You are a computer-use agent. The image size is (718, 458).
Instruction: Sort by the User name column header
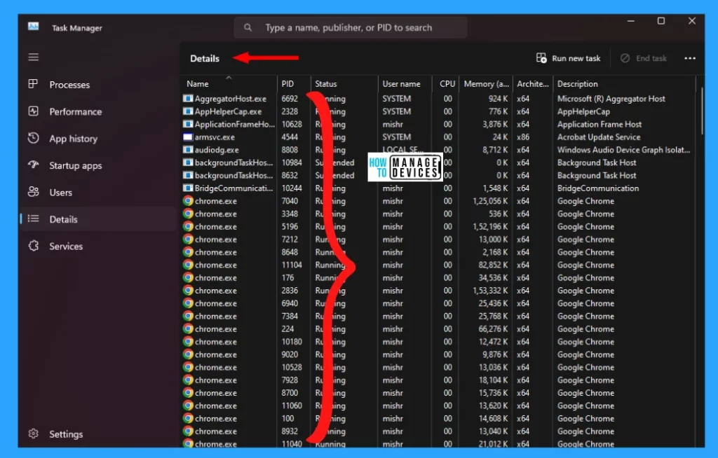pyautogui.click(x=405, y=84)
